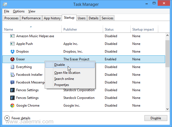Open the Services tab
This screenshot has height=127, width=172.
(108, 18)
